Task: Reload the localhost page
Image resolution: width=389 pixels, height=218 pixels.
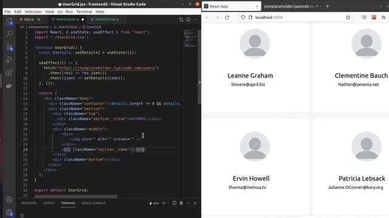Action: 227,18
